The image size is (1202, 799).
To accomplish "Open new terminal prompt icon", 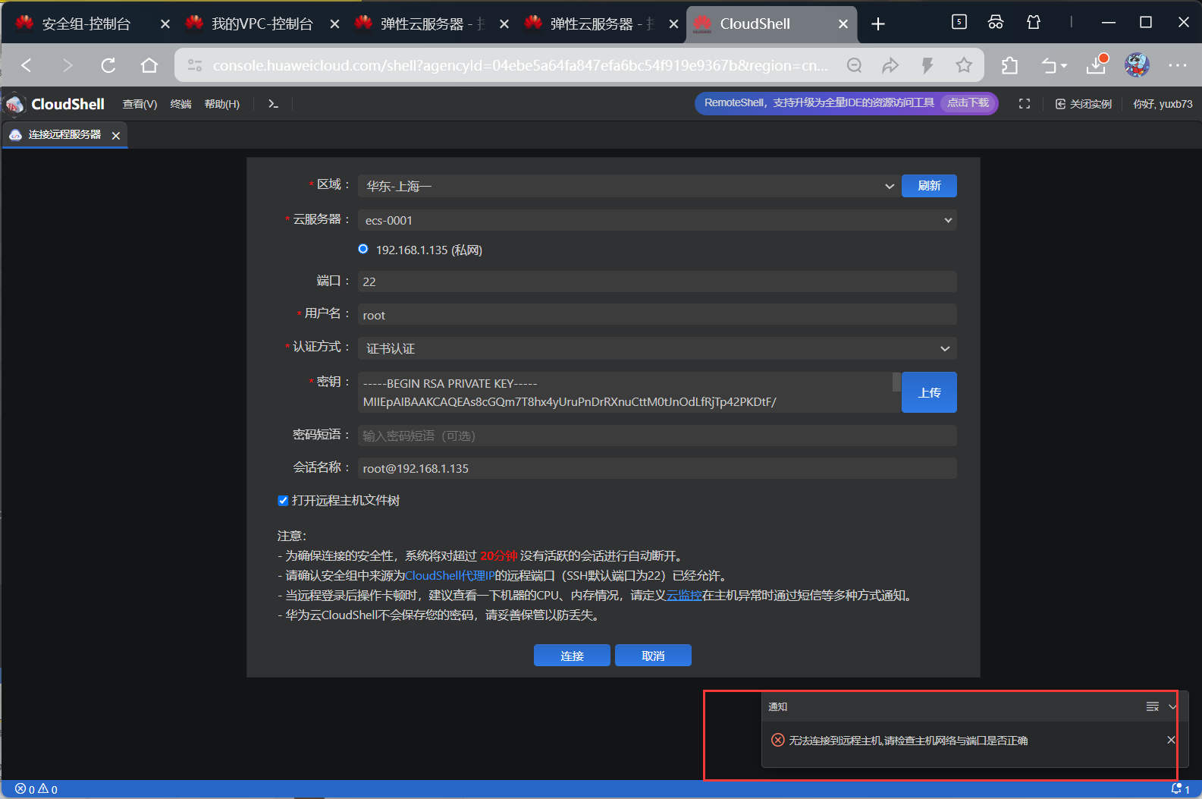I will click(273, 104).
